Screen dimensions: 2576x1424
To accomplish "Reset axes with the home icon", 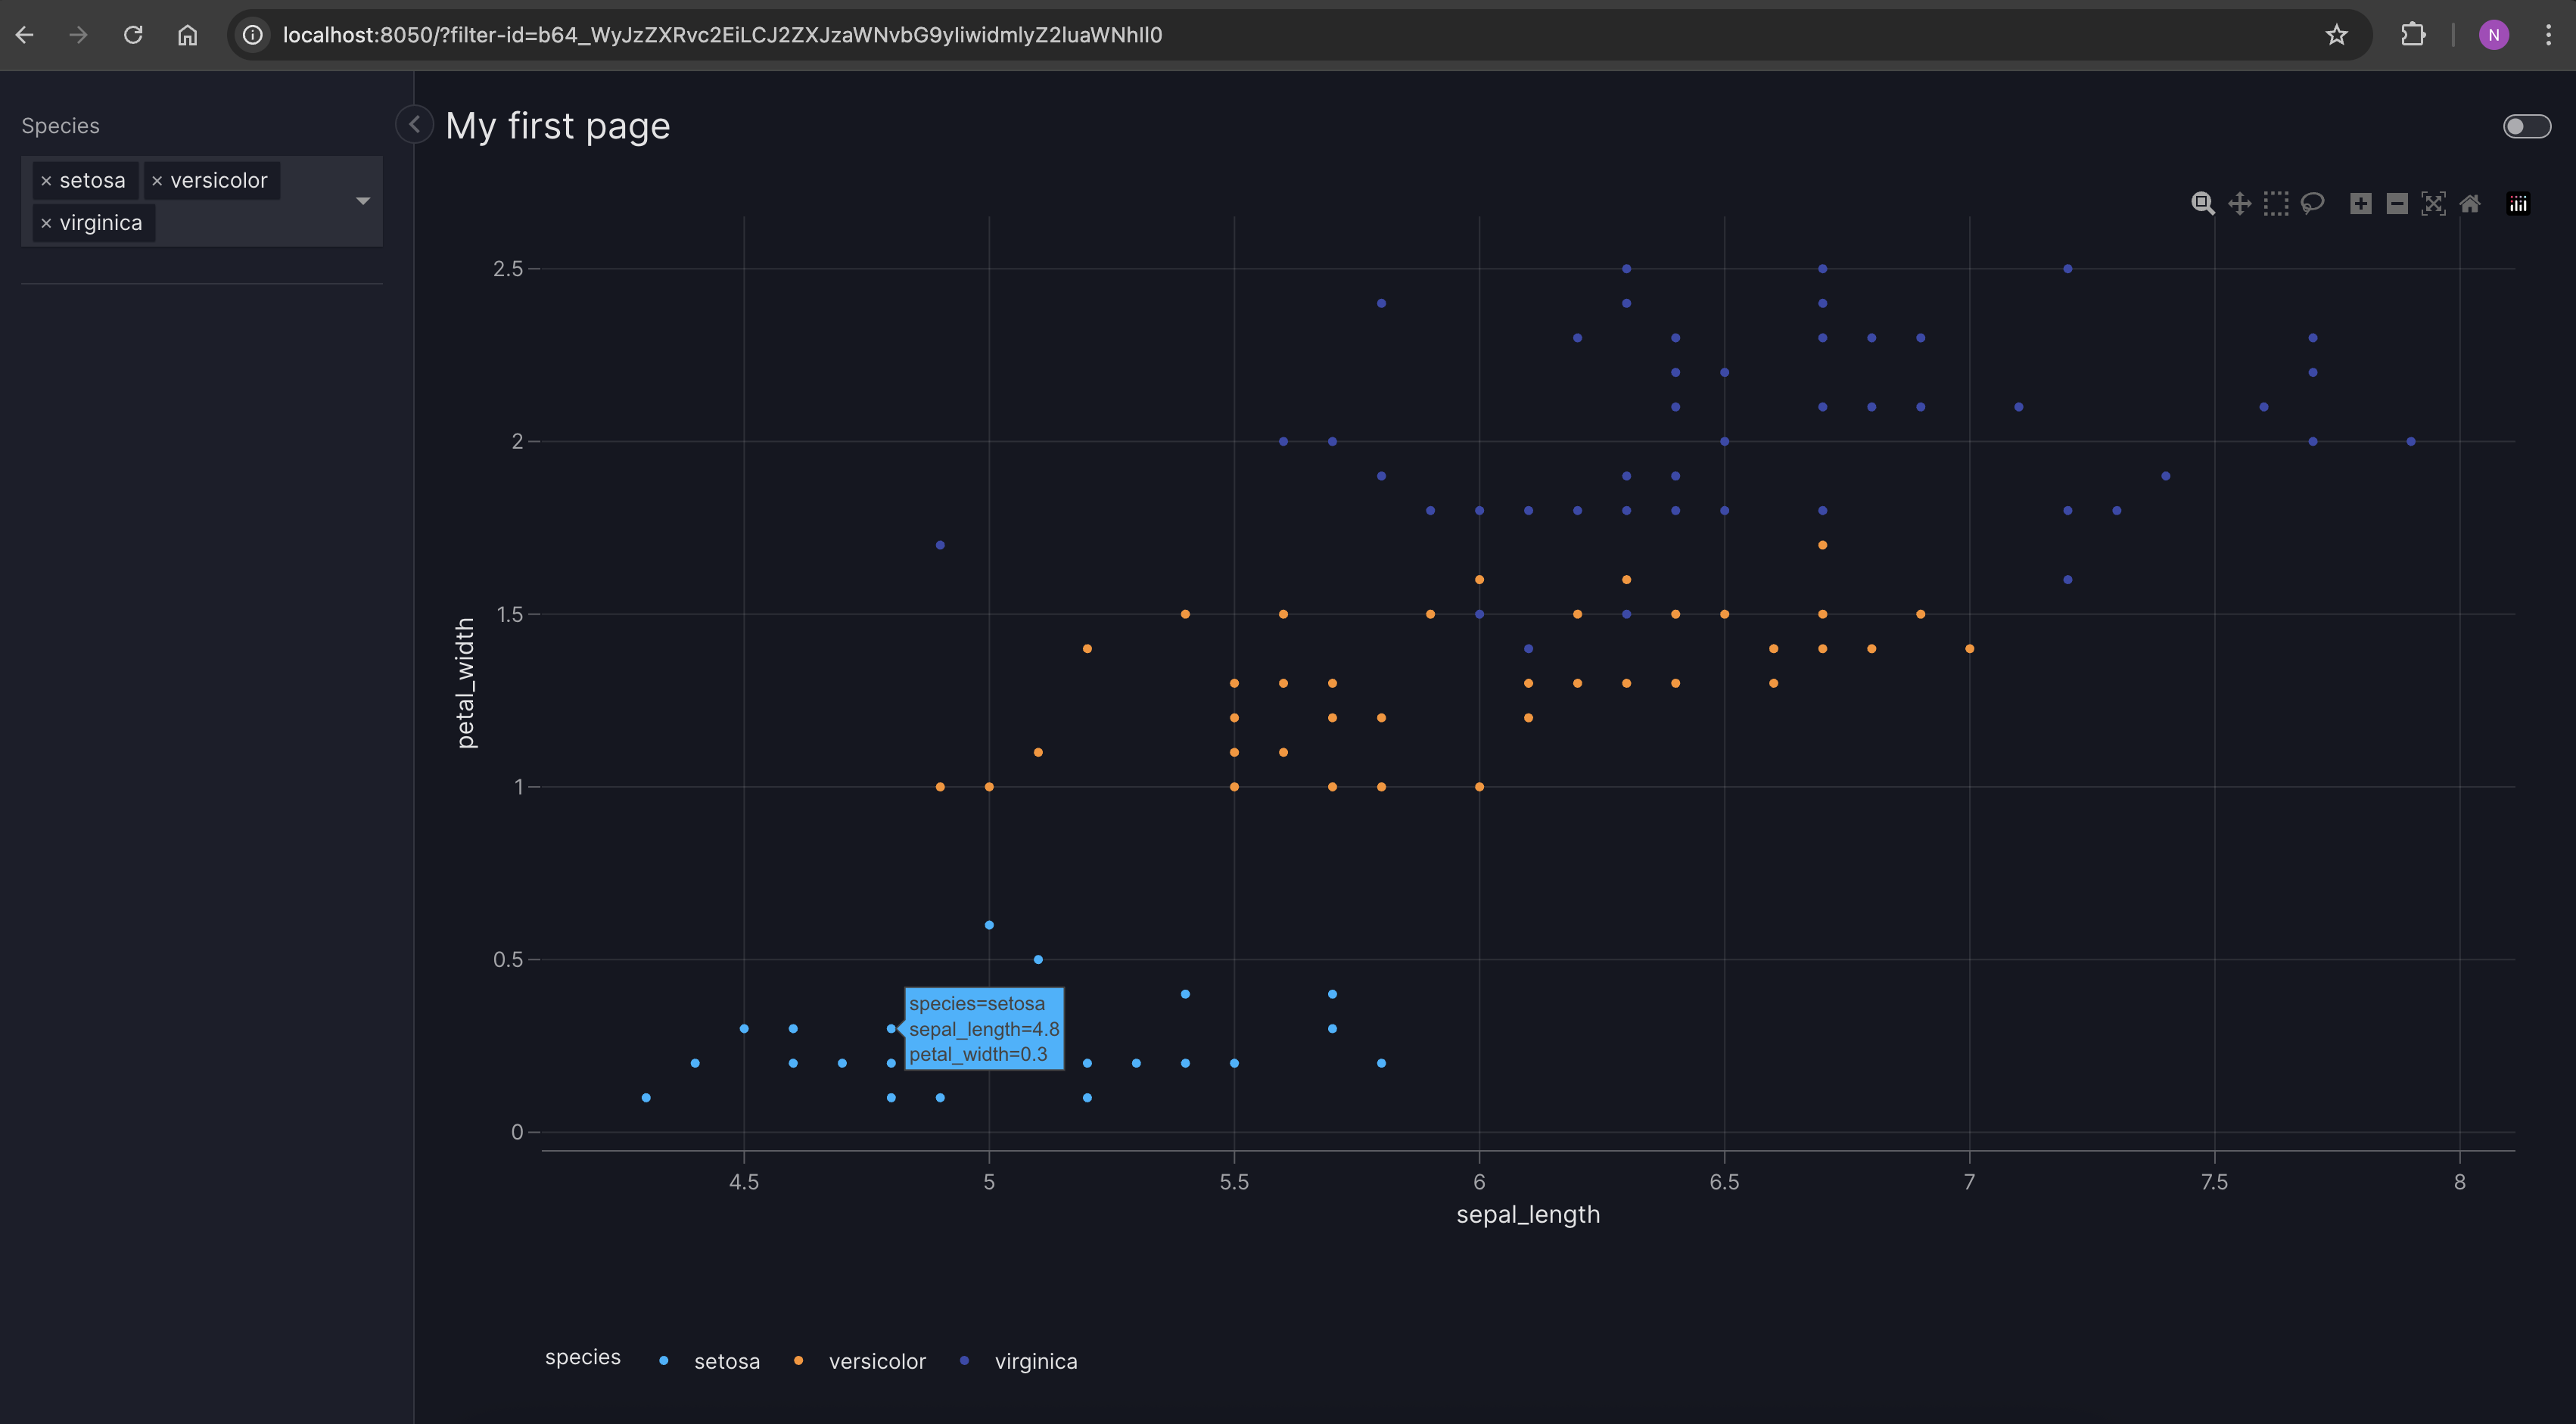I will (2470, 204).
